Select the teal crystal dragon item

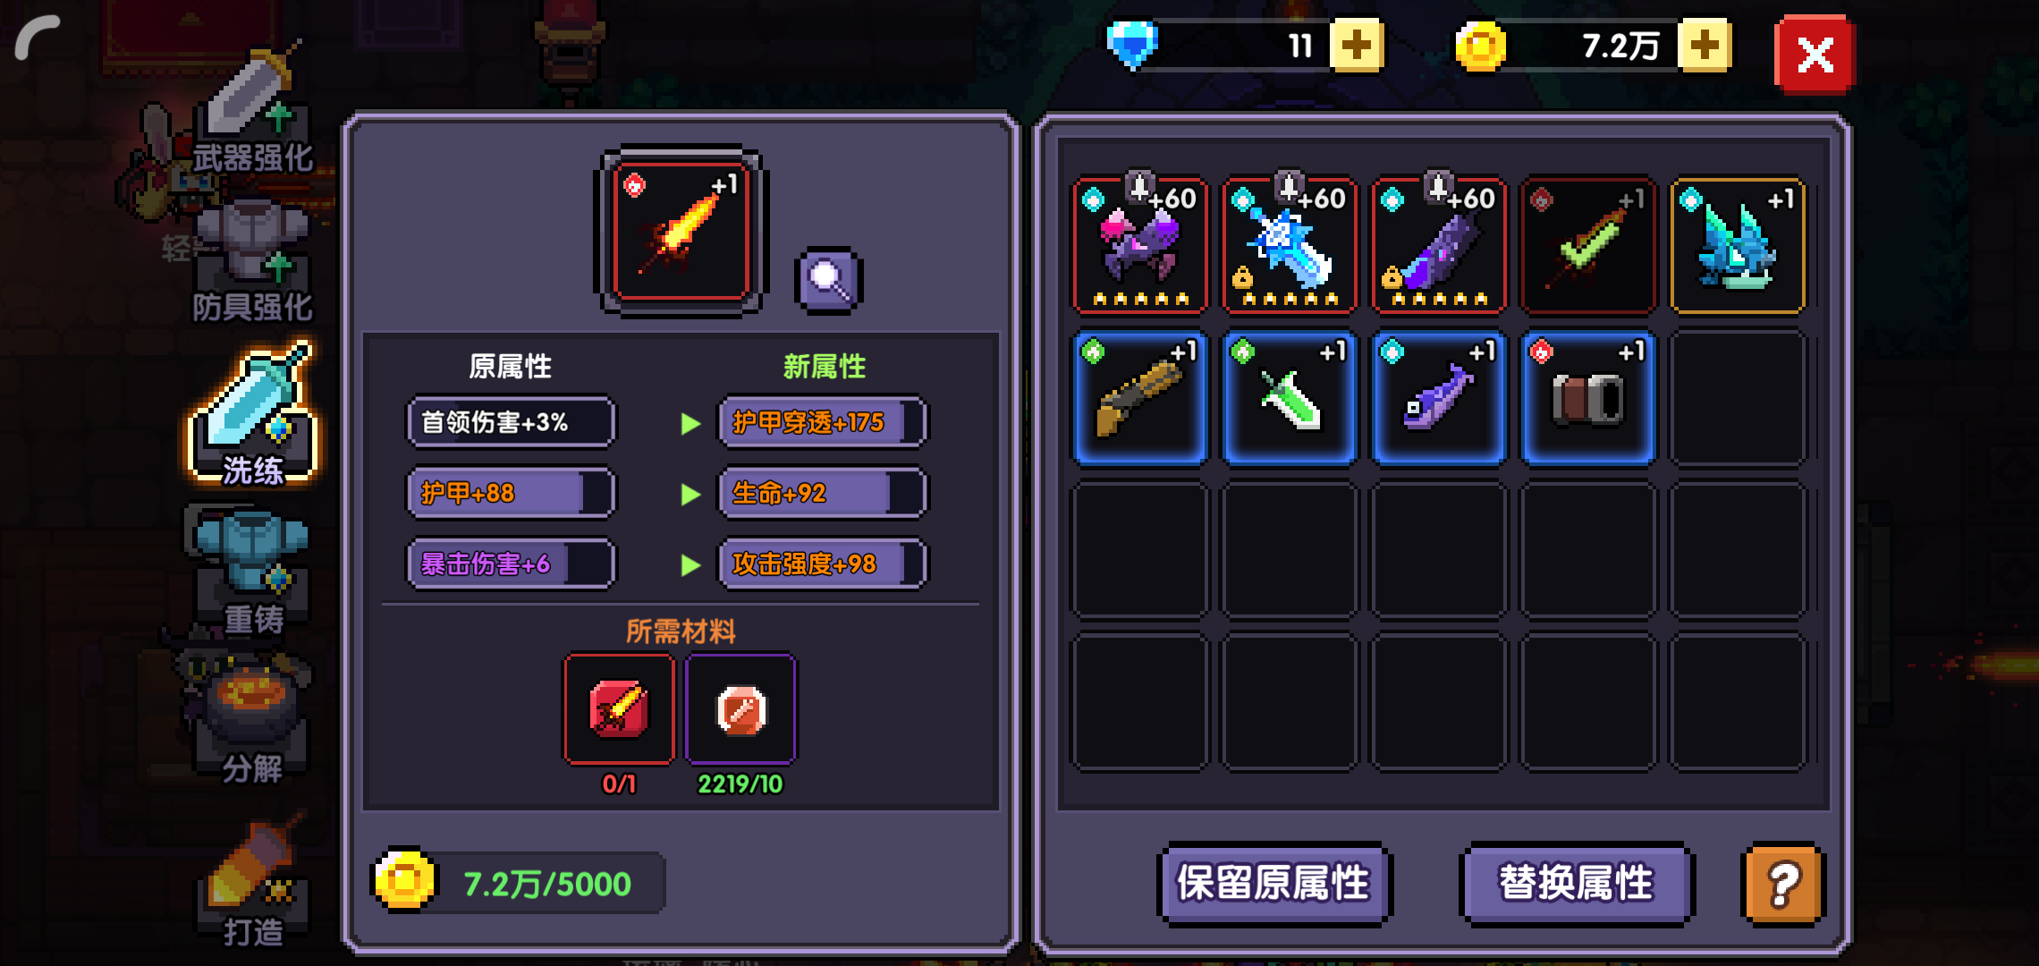coord(1738,245)
